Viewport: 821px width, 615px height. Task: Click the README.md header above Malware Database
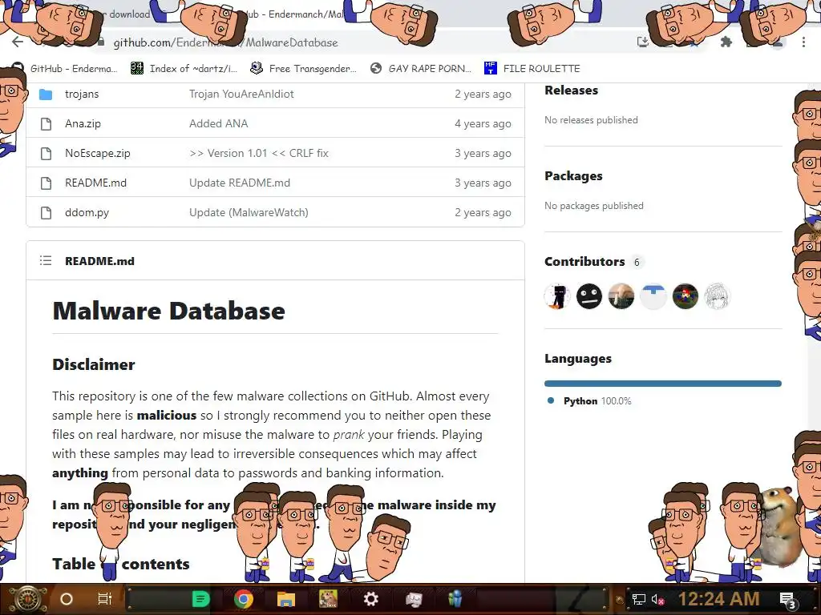99,261
